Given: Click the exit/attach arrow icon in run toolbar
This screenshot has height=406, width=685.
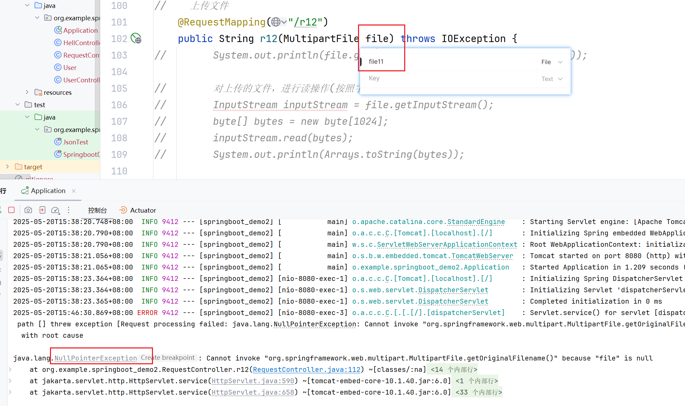Looking at the screenshot, I should tap(42, 210).
